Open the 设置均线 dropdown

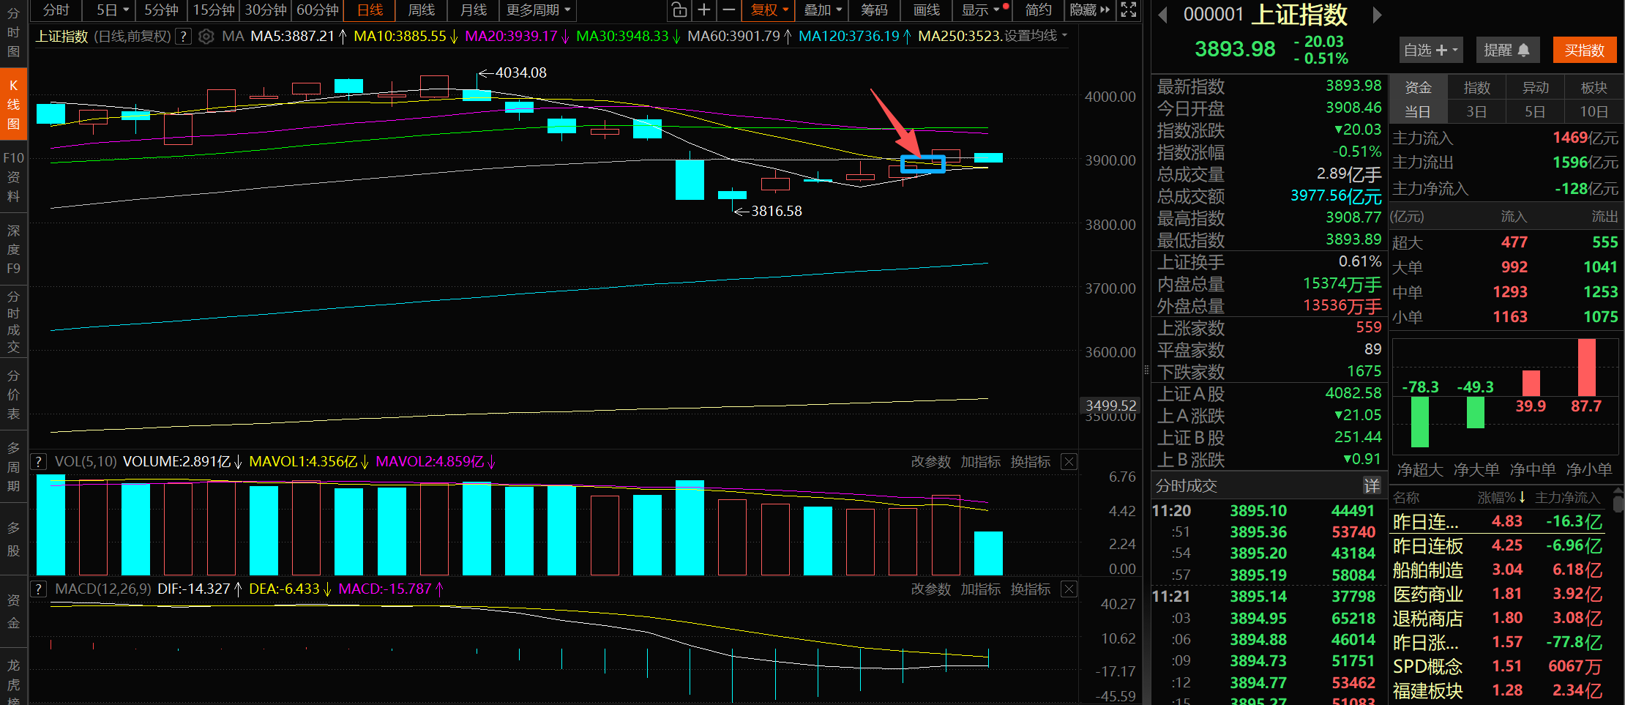coord(1035,36)
